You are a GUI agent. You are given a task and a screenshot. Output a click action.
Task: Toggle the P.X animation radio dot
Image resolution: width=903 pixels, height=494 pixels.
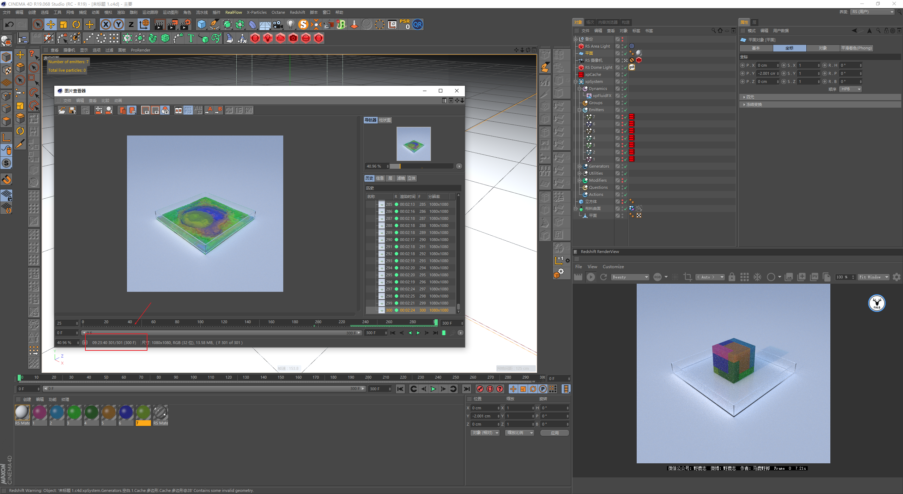coord(743,65)
